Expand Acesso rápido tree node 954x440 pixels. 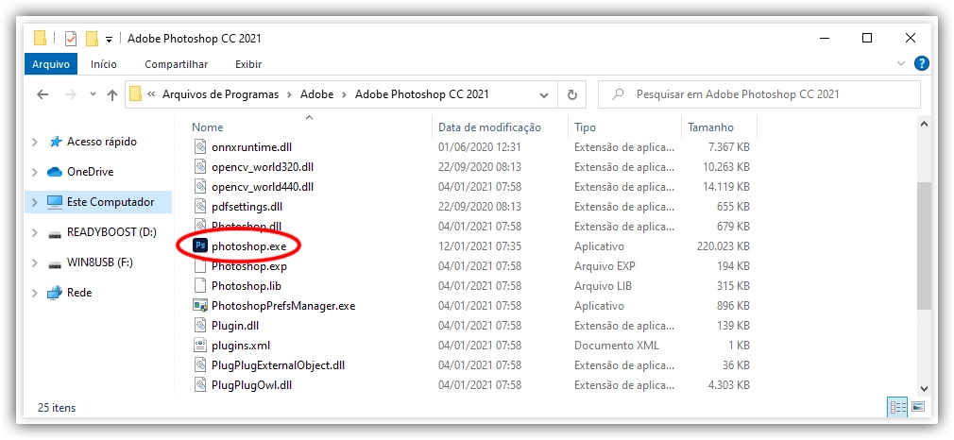click(35, 142)
